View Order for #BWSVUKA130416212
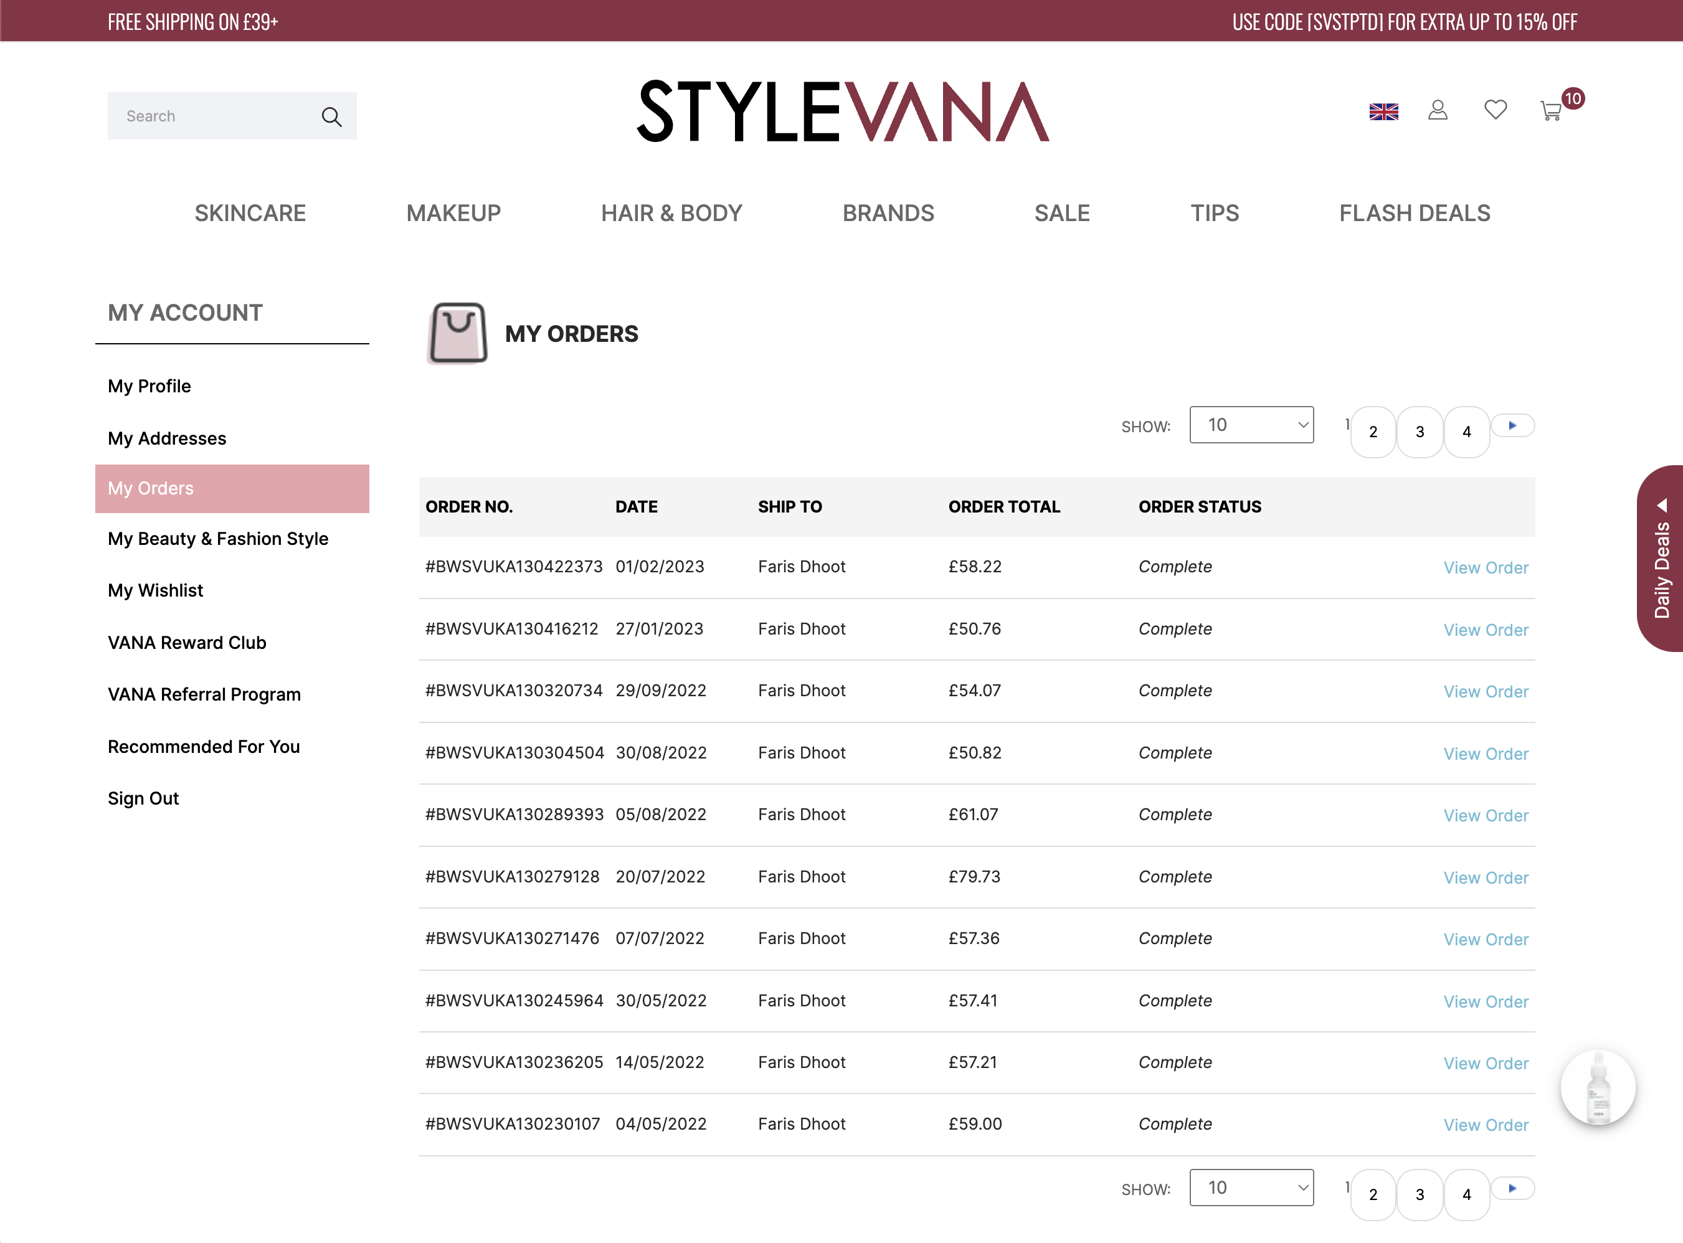 point(1486,630)
